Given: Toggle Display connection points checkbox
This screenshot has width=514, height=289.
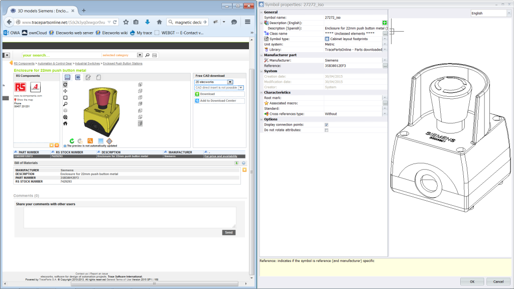Looking at the screenshot, I should (x=326, y=125).
